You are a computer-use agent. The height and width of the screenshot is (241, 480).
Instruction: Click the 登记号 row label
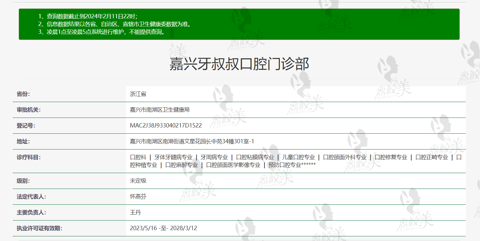click(26, 126)
